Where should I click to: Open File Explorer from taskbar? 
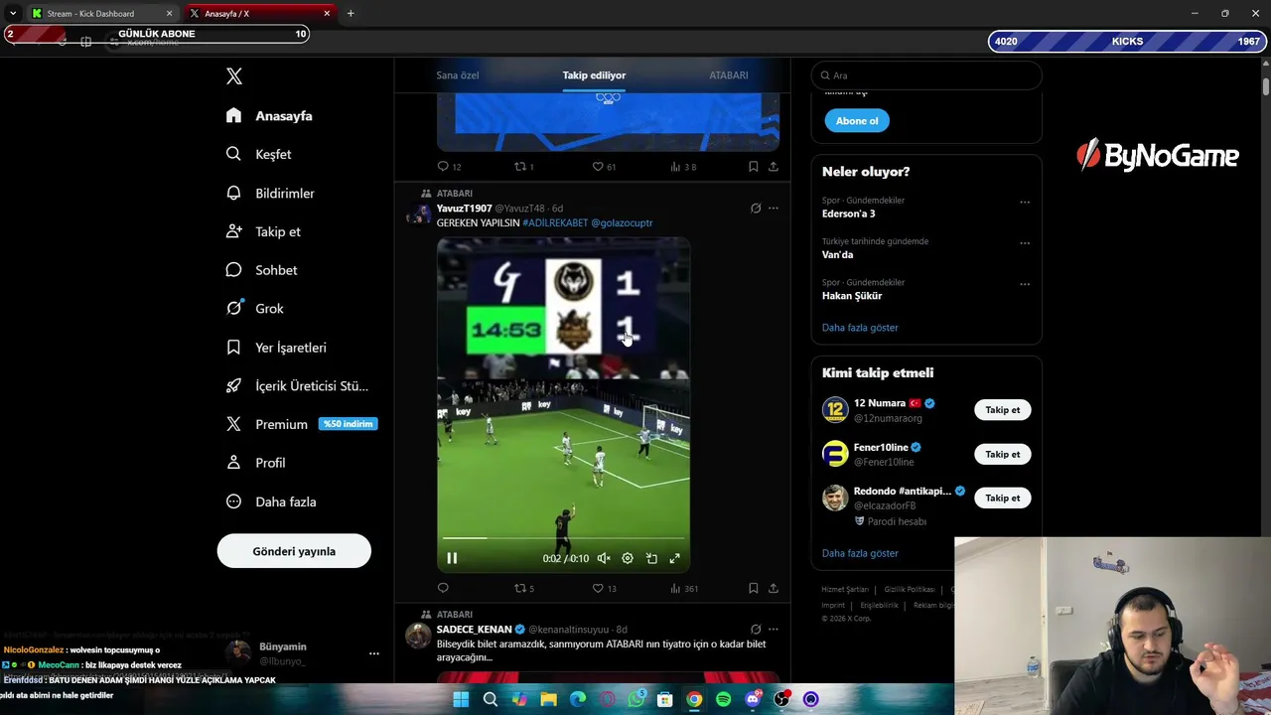pyautogui.click(x=548, y=699)
